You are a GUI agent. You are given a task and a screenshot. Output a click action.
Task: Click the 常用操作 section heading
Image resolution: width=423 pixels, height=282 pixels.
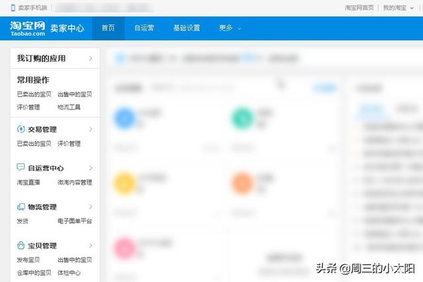[x=33, y=80]
